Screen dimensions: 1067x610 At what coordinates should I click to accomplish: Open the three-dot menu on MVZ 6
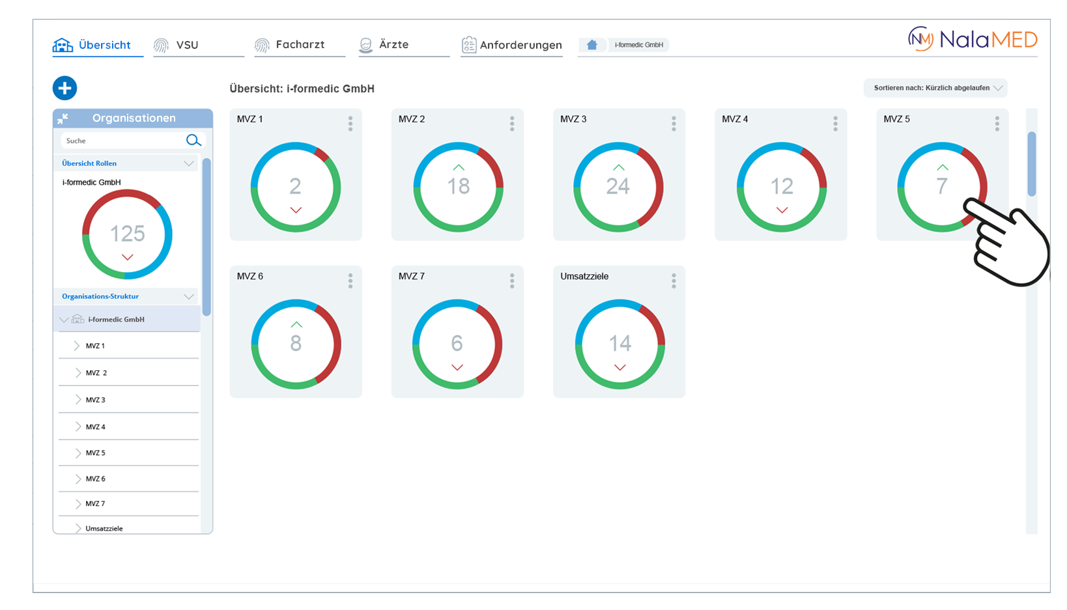[x=350, y=281]
